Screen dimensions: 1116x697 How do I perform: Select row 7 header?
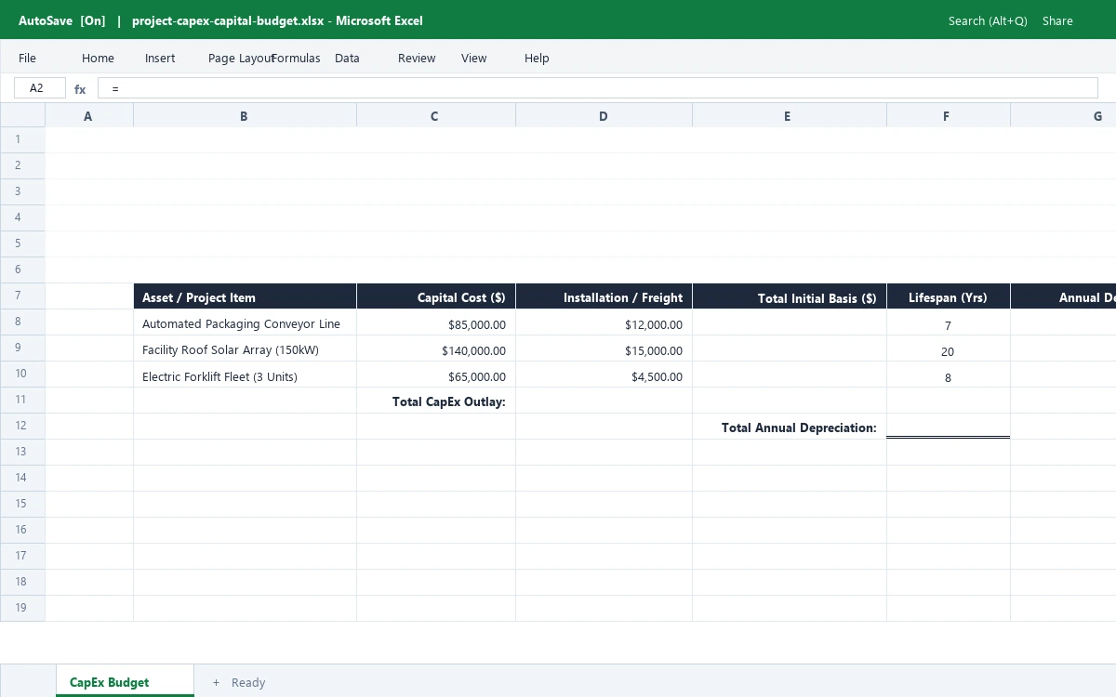pos(22,296)
